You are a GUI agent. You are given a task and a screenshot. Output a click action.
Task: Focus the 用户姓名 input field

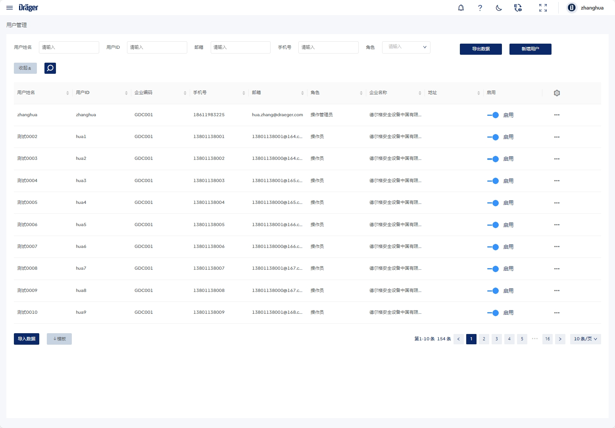(x=69, y=47)
